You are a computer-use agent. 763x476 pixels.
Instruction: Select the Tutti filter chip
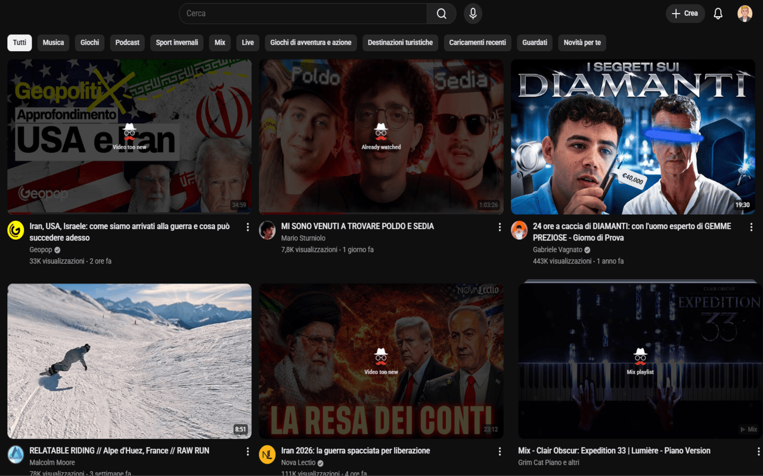(20, 43)
